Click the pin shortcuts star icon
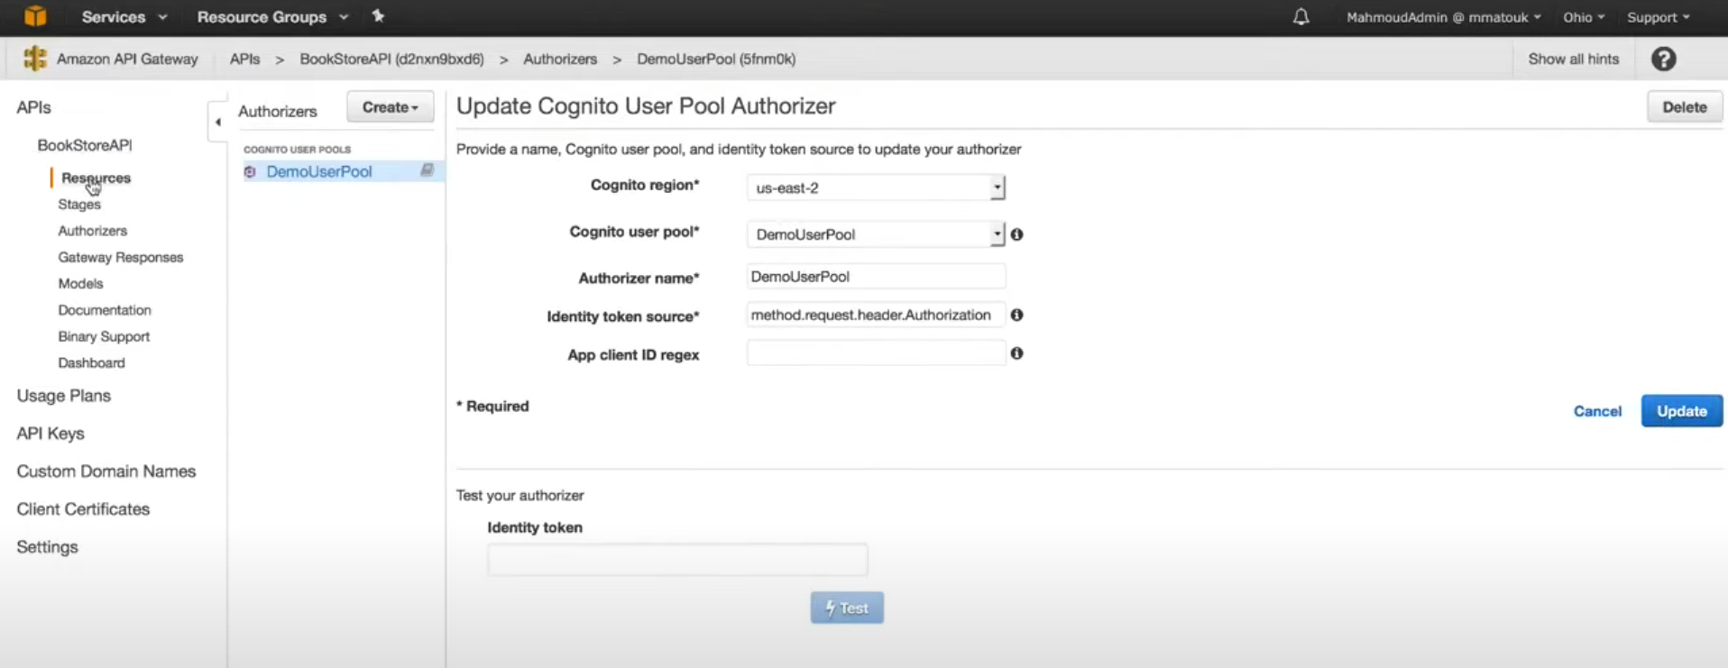Viewport: 1728px width, 668px height. click(x=378, y=16)
